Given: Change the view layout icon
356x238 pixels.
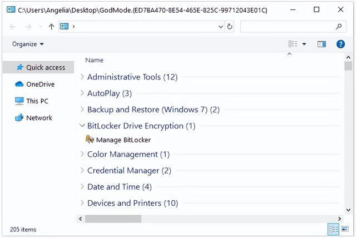Looking at the screenshot, I should click(293, 44).
